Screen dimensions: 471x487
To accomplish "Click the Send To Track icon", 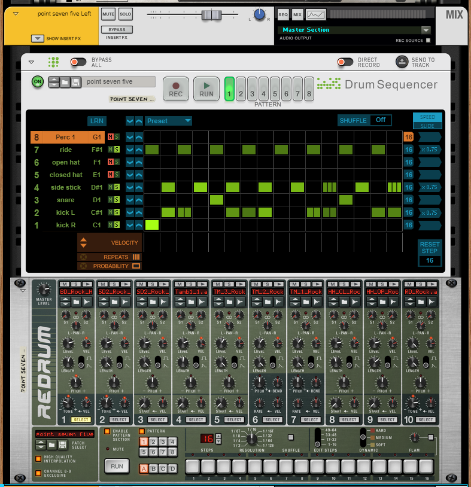I will pyautogui.click(x=402, y=62).
